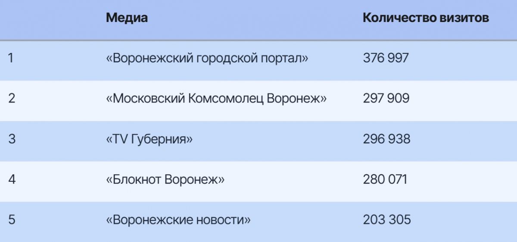Click the number 280 071
Viewport: 517px width, 242px height.
click(x=385, y=179)
